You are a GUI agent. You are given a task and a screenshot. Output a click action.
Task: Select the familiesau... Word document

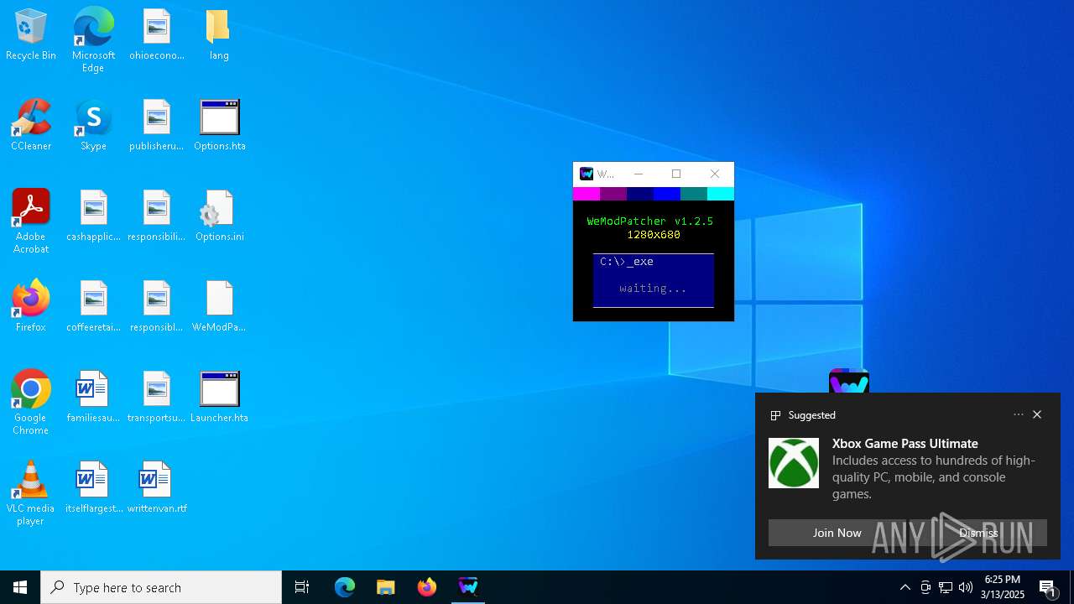[93, 397]
